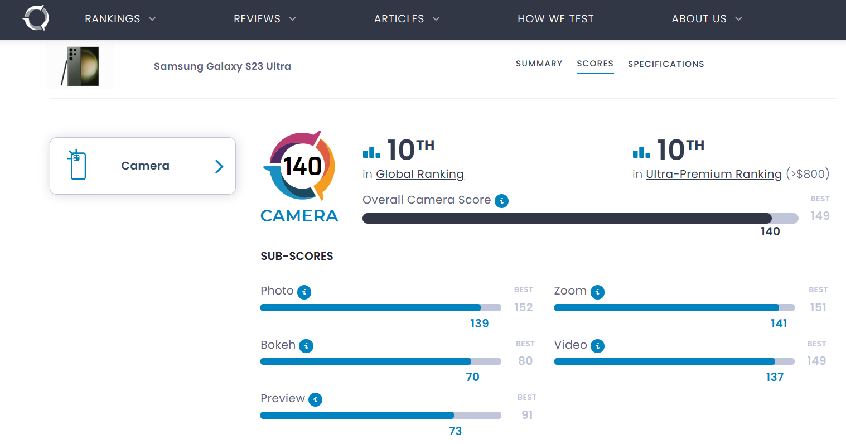This screenshot has height=444, width=846.
Task: Click the best Bokeh score 80
Action: tap(525, 361)
